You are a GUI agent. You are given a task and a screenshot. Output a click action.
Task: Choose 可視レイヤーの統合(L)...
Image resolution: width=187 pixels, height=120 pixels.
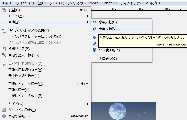[x=45, y=84]
